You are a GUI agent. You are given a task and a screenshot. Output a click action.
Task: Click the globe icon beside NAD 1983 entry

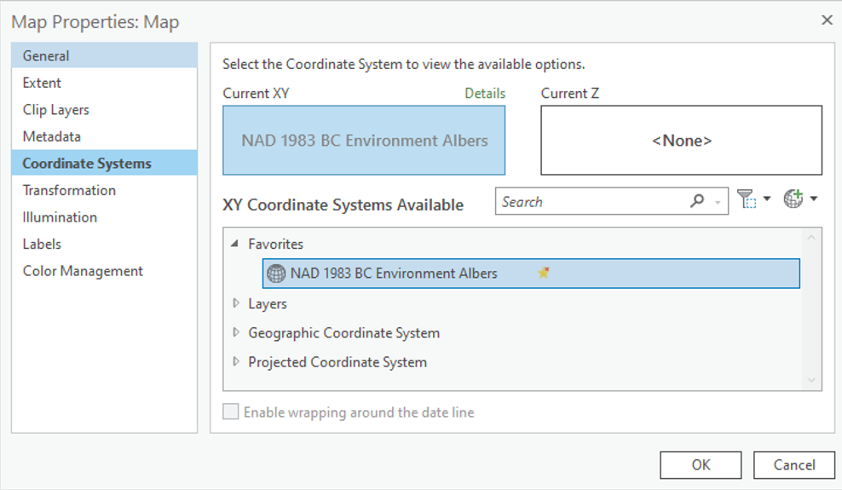pos(276,274)
